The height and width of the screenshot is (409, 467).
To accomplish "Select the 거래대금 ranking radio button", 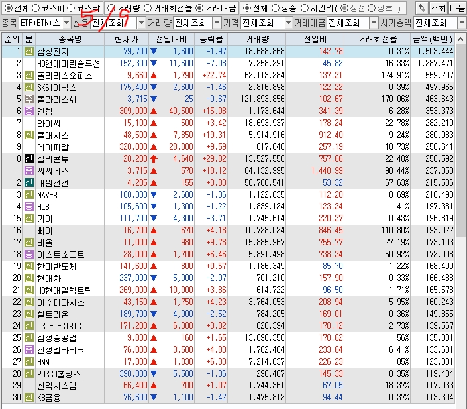I will click(199, 8).
